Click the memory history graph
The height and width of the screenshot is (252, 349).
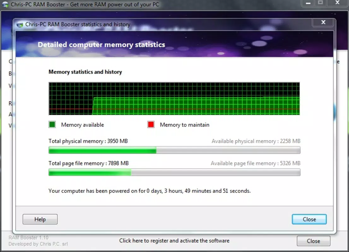pos(174,99)
